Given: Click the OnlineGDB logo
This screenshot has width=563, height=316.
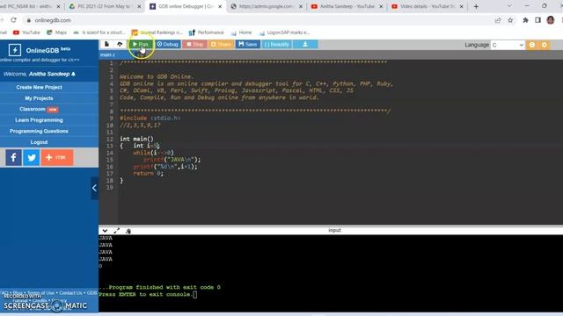Looking at the screenshot, I should (x=40, y=50).
